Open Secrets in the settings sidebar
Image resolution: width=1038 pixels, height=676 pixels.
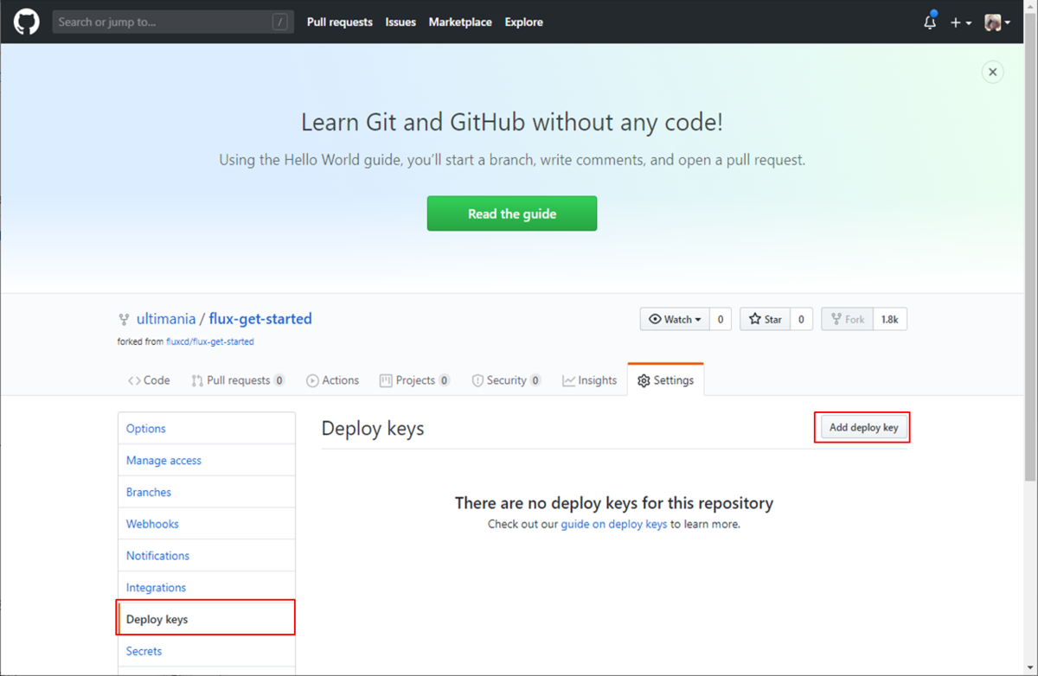[207, 651]
